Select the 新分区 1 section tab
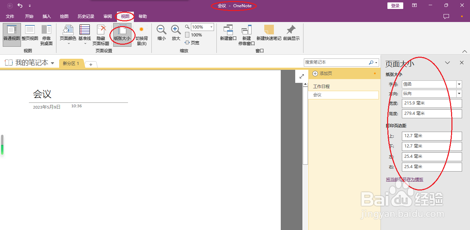Image resolution: width=470 pixels, height=230 pixels. pyautogui.click(x=71, y=64)
